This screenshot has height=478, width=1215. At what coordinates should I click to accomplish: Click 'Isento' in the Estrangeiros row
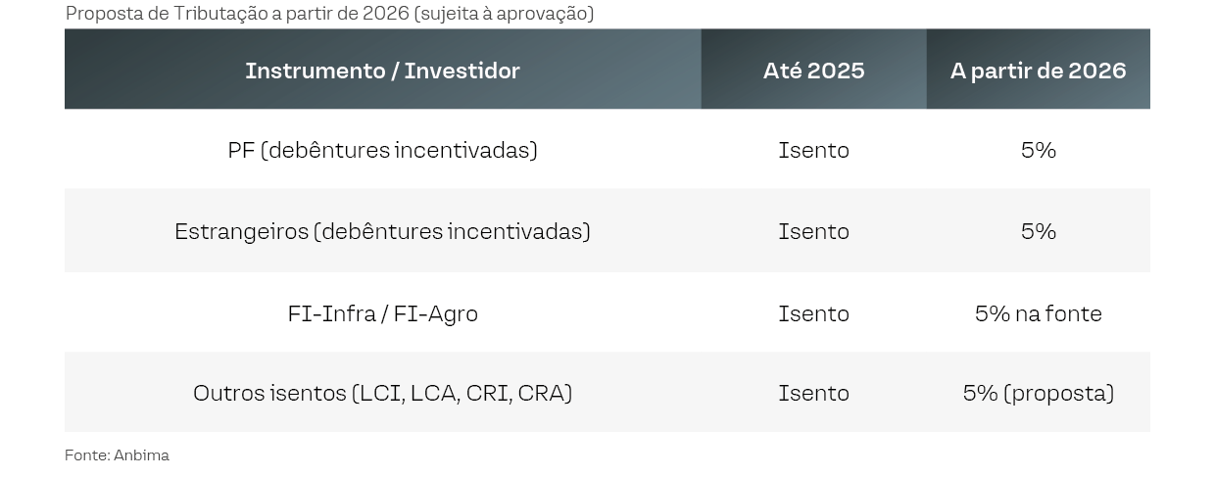coord(813,231)
